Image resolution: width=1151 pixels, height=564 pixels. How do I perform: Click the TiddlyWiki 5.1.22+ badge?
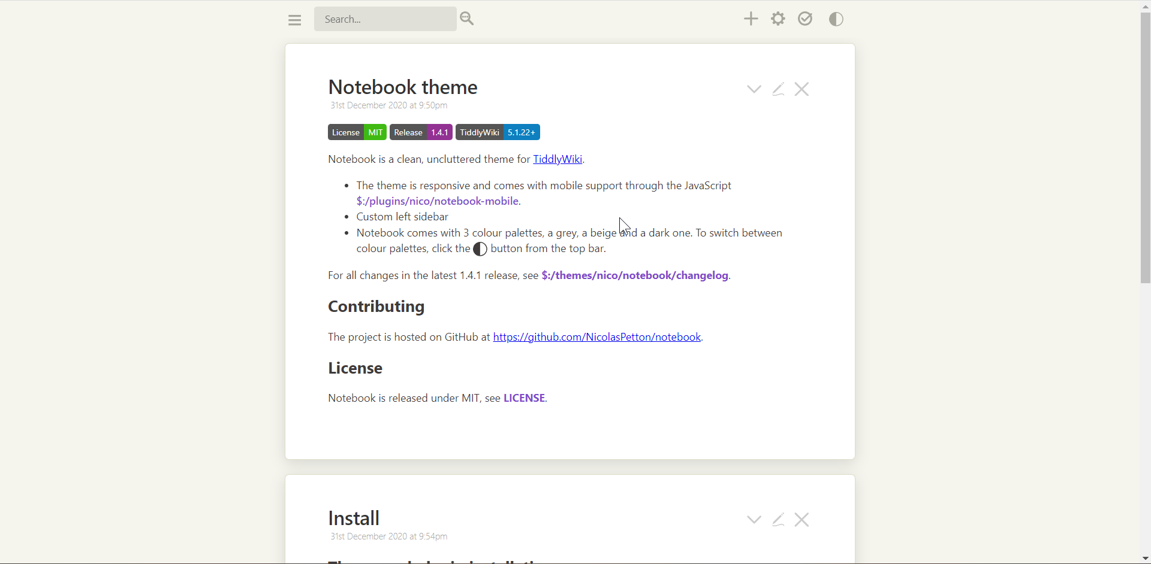tap(498, 132)
